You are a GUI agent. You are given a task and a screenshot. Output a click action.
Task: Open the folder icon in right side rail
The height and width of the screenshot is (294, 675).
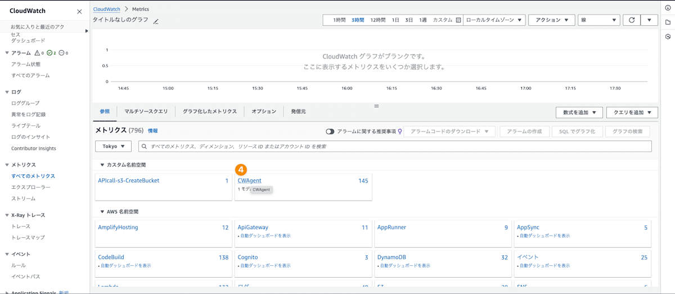[668, 22]
